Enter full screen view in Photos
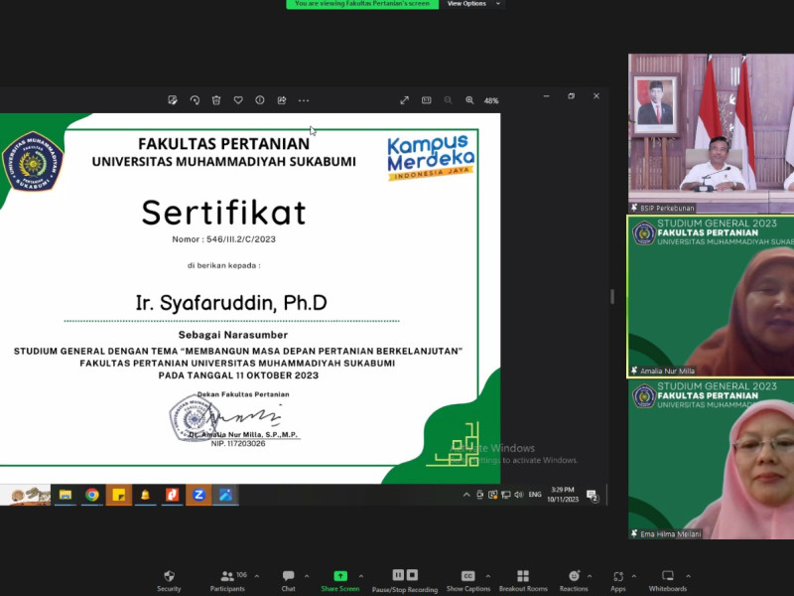 tap(404, 100)
